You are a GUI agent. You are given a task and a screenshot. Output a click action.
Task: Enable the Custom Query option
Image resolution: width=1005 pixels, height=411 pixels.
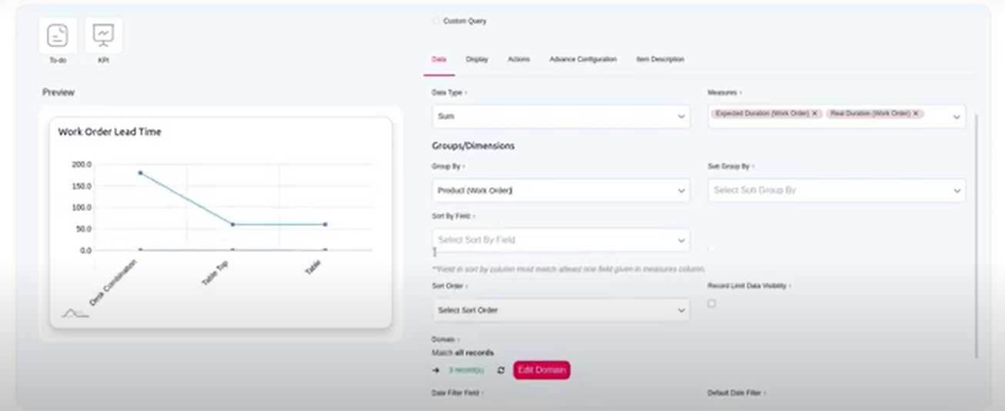pyautogui.click(x=436, y=21)
